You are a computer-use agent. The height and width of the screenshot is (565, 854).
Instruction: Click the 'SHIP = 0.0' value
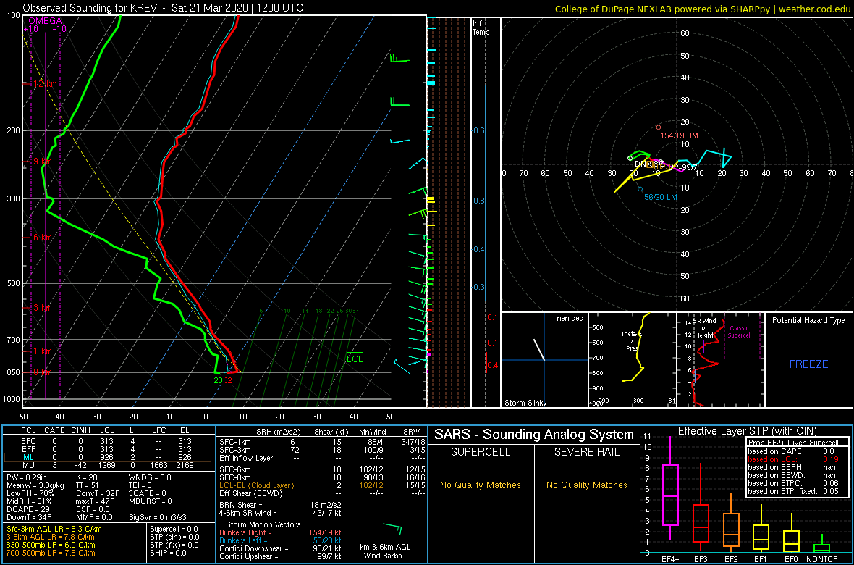click(x=168, y=553)
